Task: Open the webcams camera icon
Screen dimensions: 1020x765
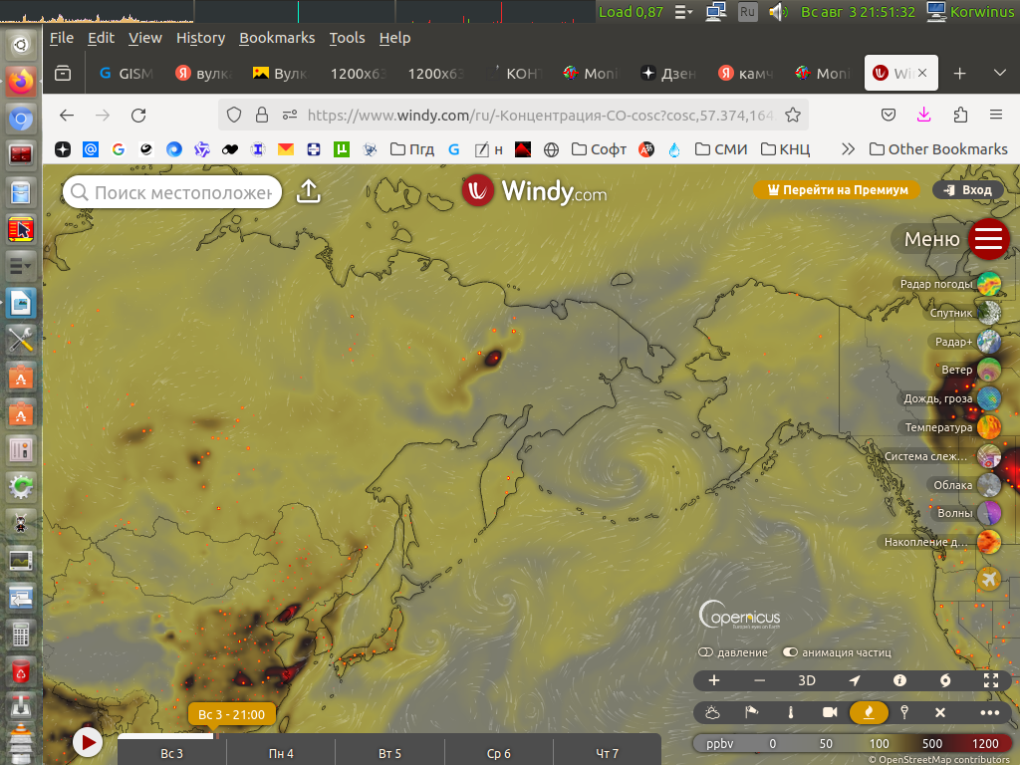Action: point(830,713)
